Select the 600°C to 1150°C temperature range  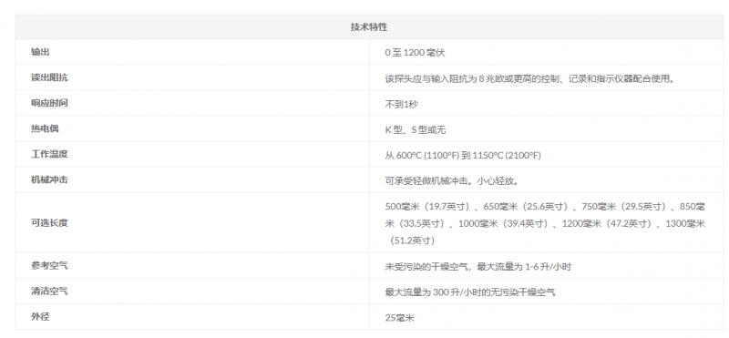coord(463,155)
